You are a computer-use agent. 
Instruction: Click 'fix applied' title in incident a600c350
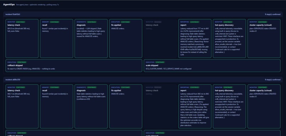116,90
